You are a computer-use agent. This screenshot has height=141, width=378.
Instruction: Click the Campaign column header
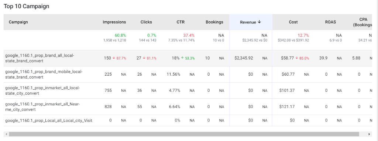tap(18, 22)
